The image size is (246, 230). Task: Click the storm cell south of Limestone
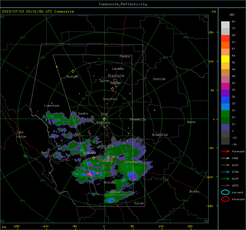pos(55,121)
